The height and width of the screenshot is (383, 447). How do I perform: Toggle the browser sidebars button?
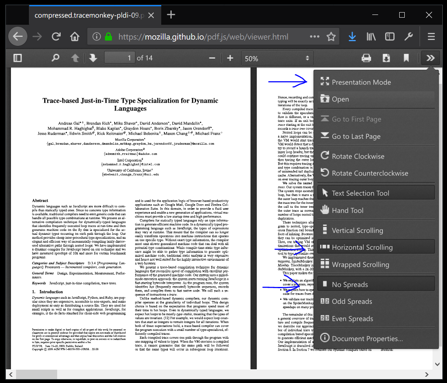[390, 36]
